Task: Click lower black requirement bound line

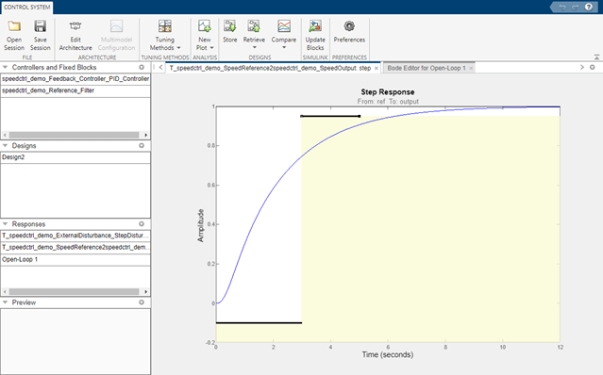Action: [259, 323]
